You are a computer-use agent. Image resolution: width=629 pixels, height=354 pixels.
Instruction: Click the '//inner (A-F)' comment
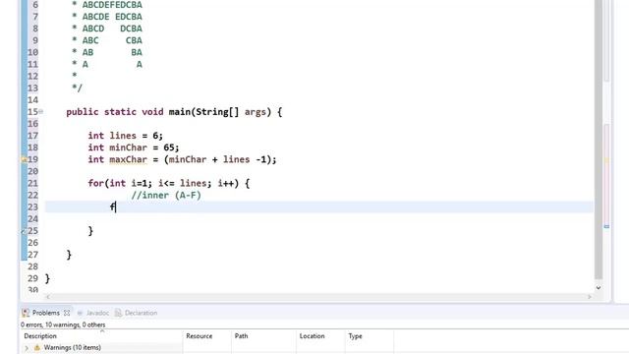(166, 195)
